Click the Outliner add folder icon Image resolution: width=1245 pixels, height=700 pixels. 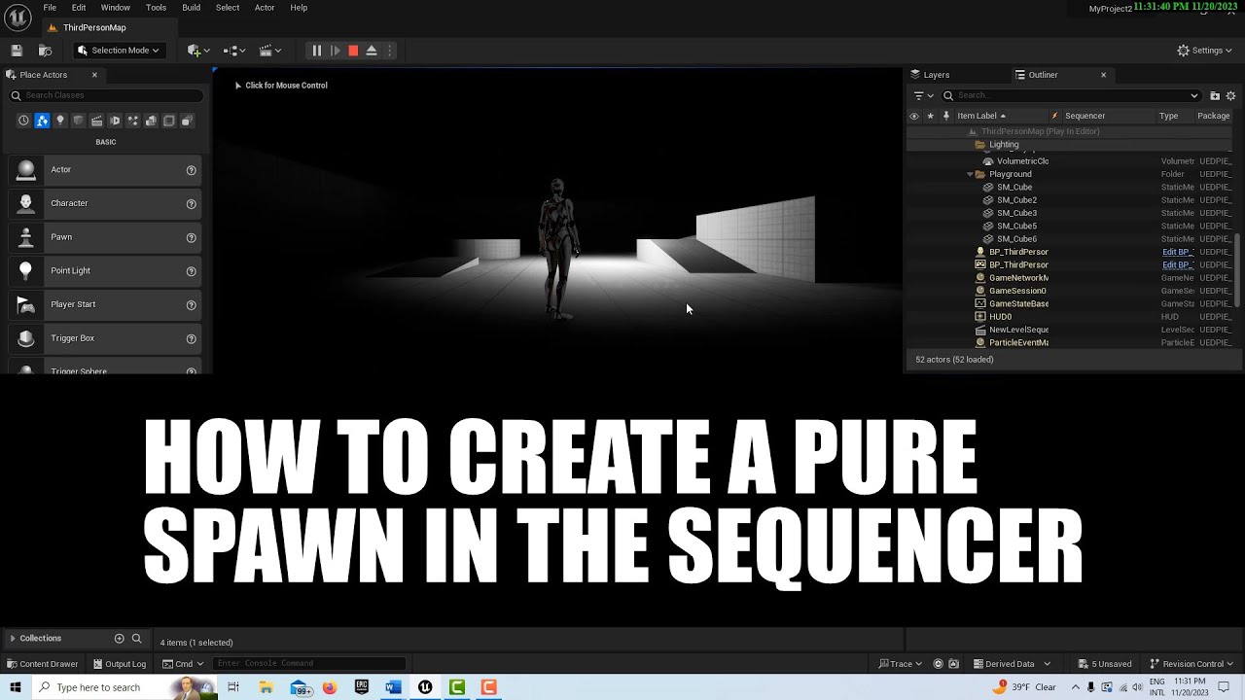(x=1215, y=95)
